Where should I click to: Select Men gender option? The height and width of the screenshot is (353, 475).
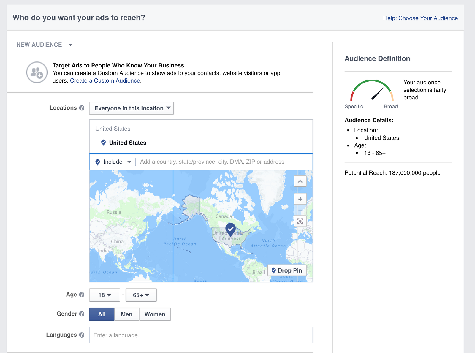(x=126, y=314)
